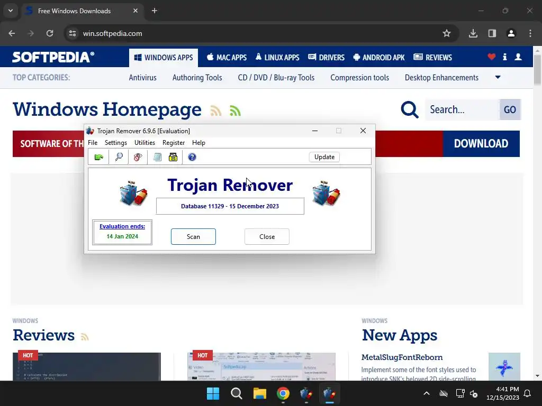Click the Reviews RSS feed icon
Viewport: 542px width, 406px height.
click(x=85, y=337)
